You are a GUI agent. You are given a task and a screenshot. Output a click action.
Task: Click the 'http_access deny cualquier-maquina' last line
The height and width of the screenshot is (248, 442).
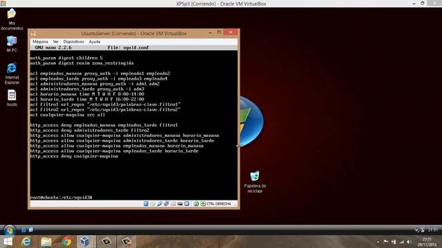point(74,156)
